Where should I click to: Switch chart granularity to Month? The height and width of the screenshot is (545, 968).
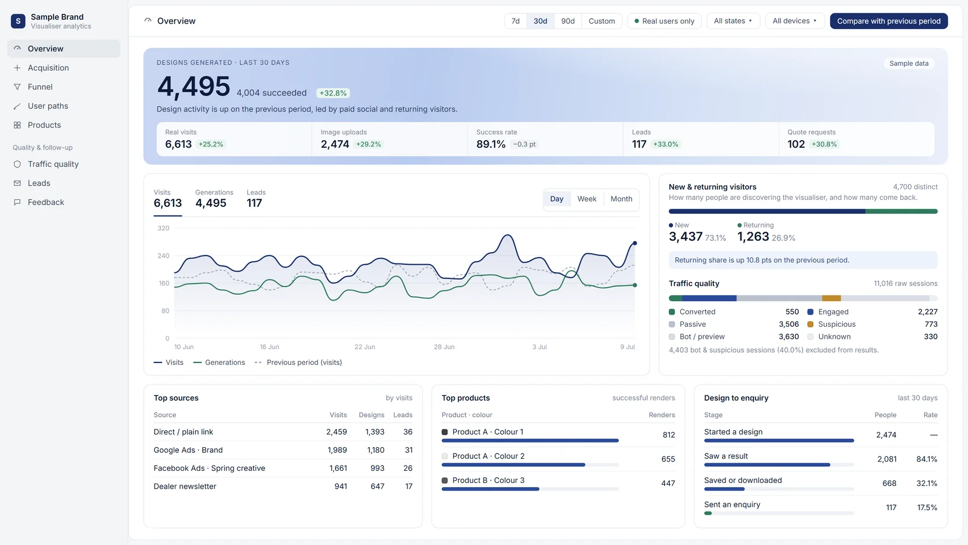pos(621,199)
